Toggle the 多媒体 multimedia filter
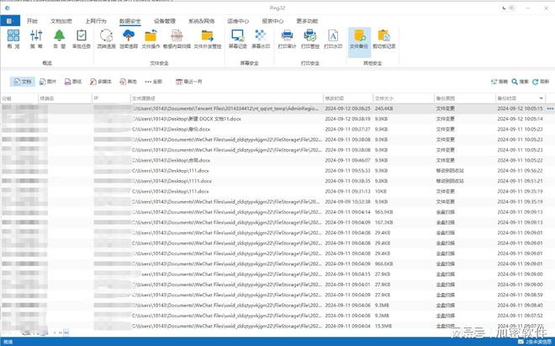The width and height of the screenshot is (555, 346). [101, 82]
